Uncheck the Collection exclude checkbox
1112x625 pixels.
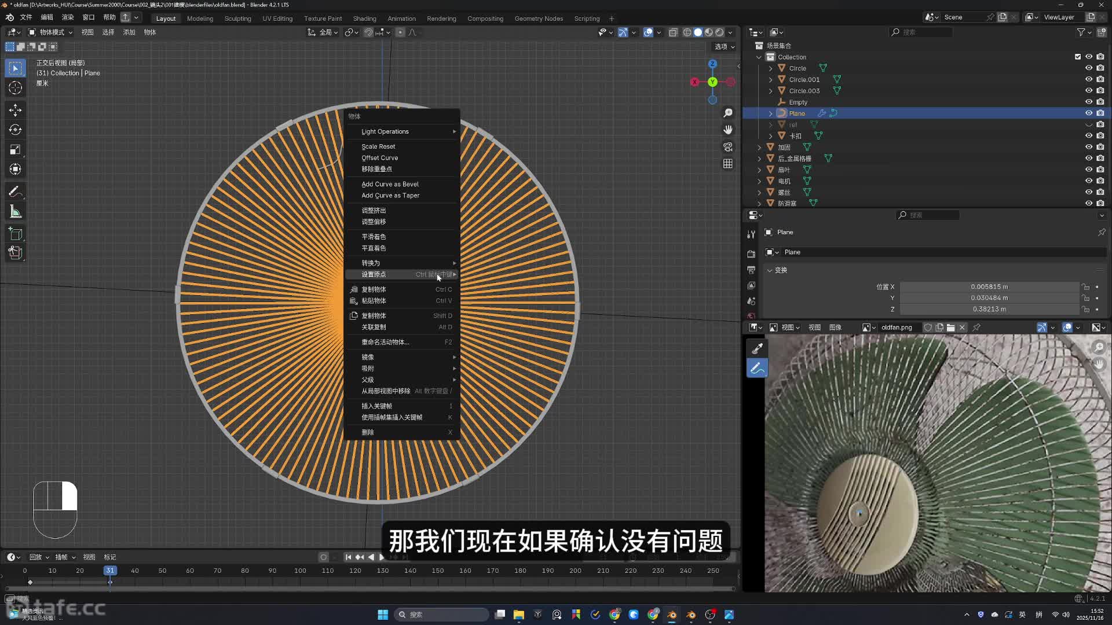pos(1077,57)
